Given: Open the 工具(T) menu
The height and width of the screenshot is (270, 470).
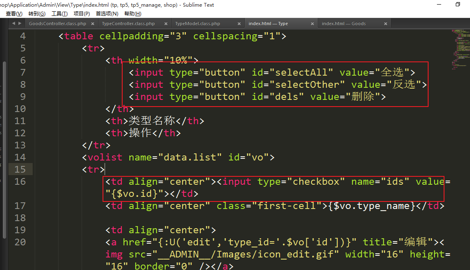Looking at the screenshot, I should [x=59, y=14].
